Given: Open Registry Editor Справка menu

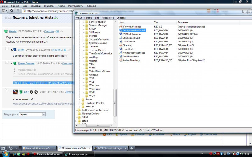Looking at the screenshot, I should [x=121, y=18].
